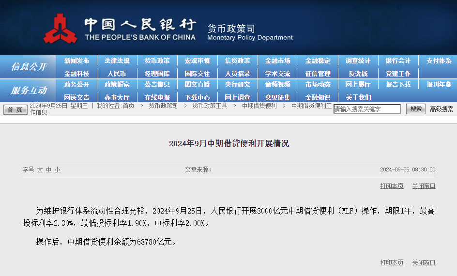Image resolution: width=457 pixels, height=276 pixels.
Task: Open the 新闻发布 menu item
Action: [76, 61]
